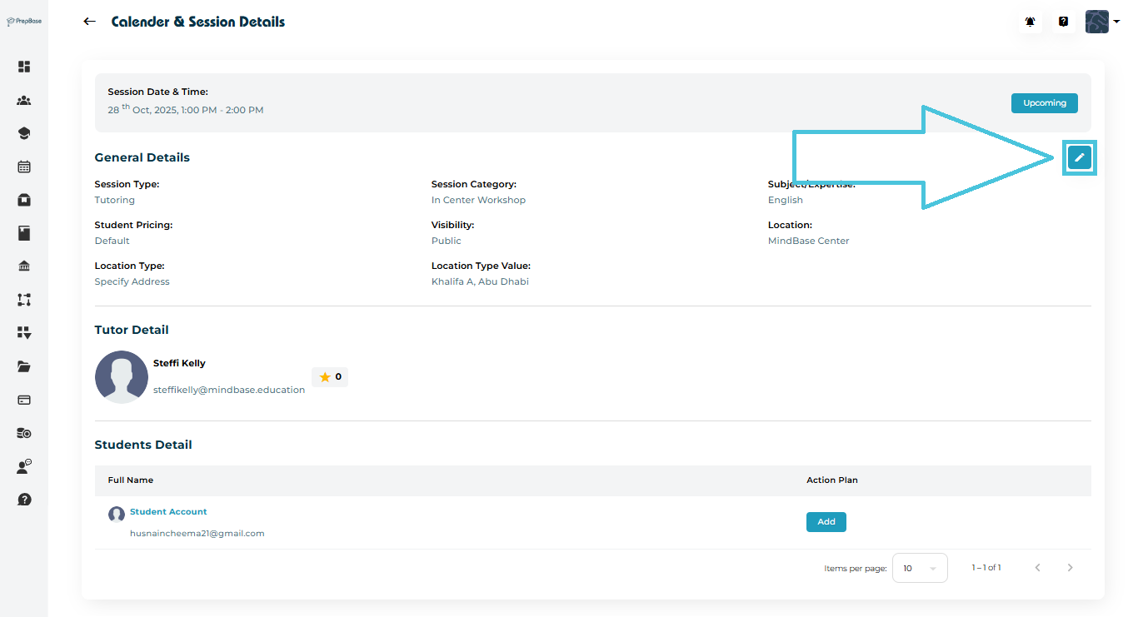The image size is (1138, 617).
Task: Open the folder icon in sidebar
Action: (24, 366)
